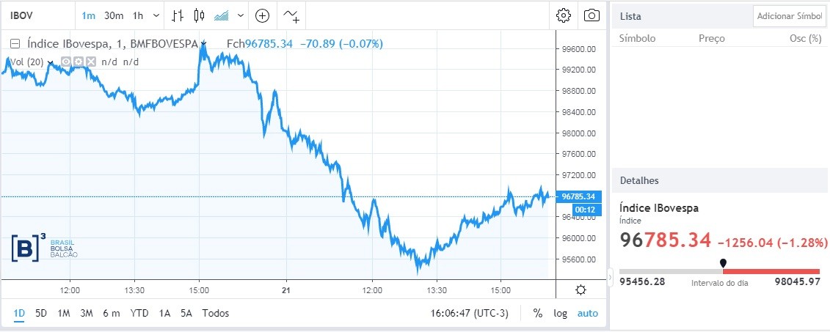The height and width of the screenshot is (332, 830).
Task: Collapse the Índice IBovespa legend box
Action: tap(15, 44)
